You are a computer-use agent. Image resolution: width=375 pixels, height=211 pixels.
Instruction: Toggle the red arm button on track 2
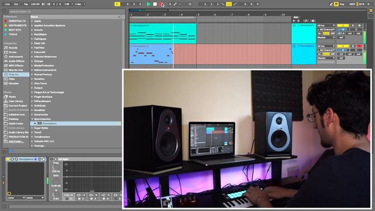[x=359, y=46]
